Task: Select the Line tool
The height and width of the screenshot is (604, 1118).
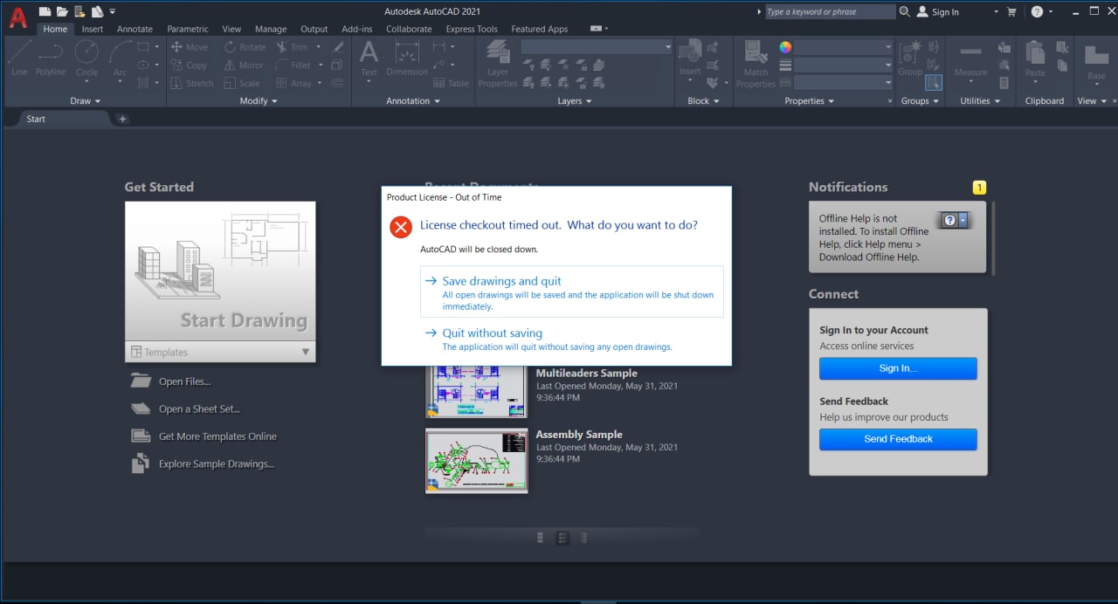Action: 19,58
